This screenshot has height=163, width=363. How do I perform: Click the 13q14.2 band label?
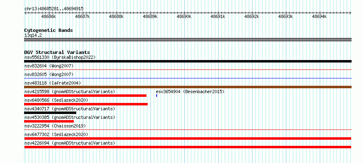33,36
